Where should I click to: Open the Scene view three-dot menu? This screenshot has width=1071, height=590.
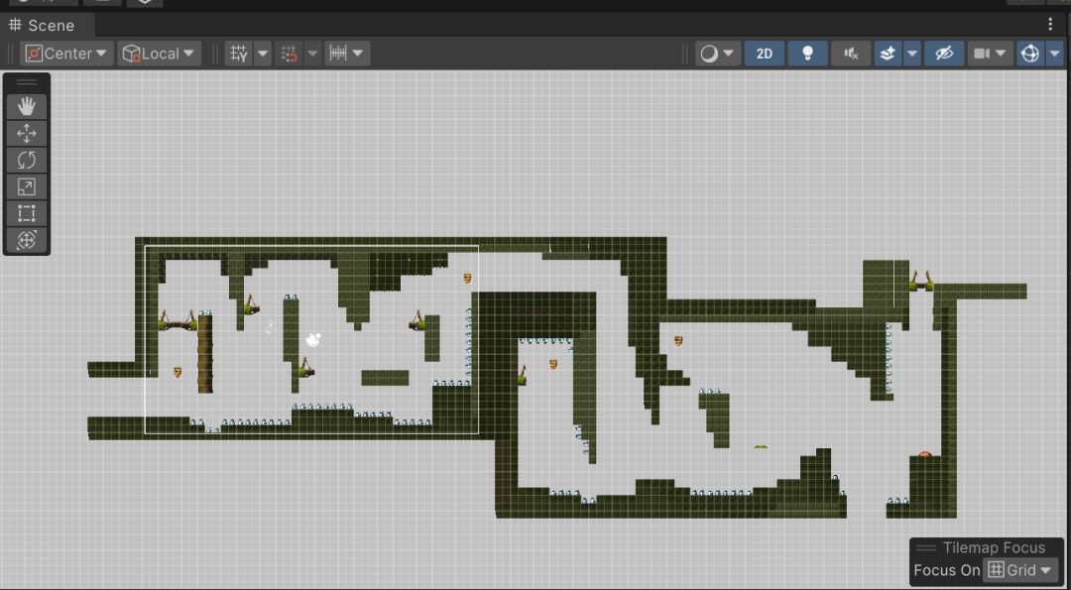click(1050, 25)
